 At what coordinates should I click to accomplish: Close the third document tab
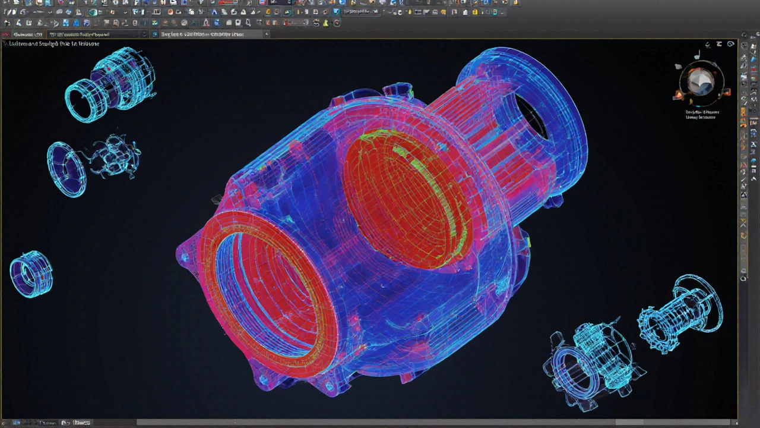click(267, 34)
